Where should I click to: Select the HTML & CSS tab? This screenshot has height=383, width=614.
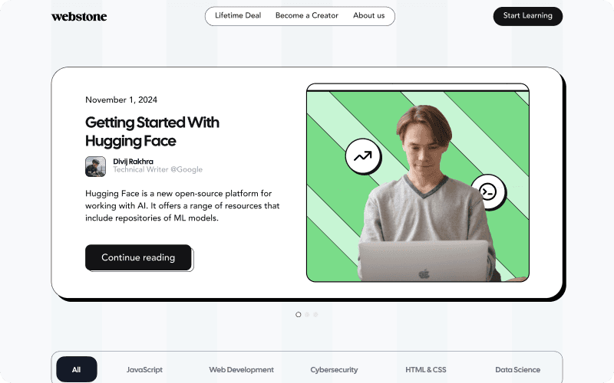coord(426,370)
